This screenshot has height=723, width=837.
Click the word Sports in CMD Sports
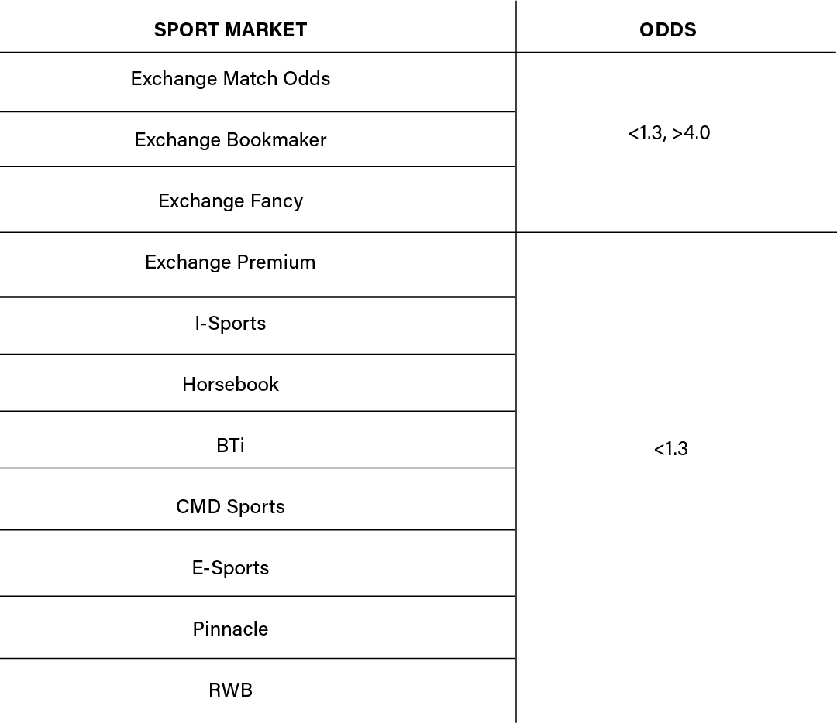253,507
